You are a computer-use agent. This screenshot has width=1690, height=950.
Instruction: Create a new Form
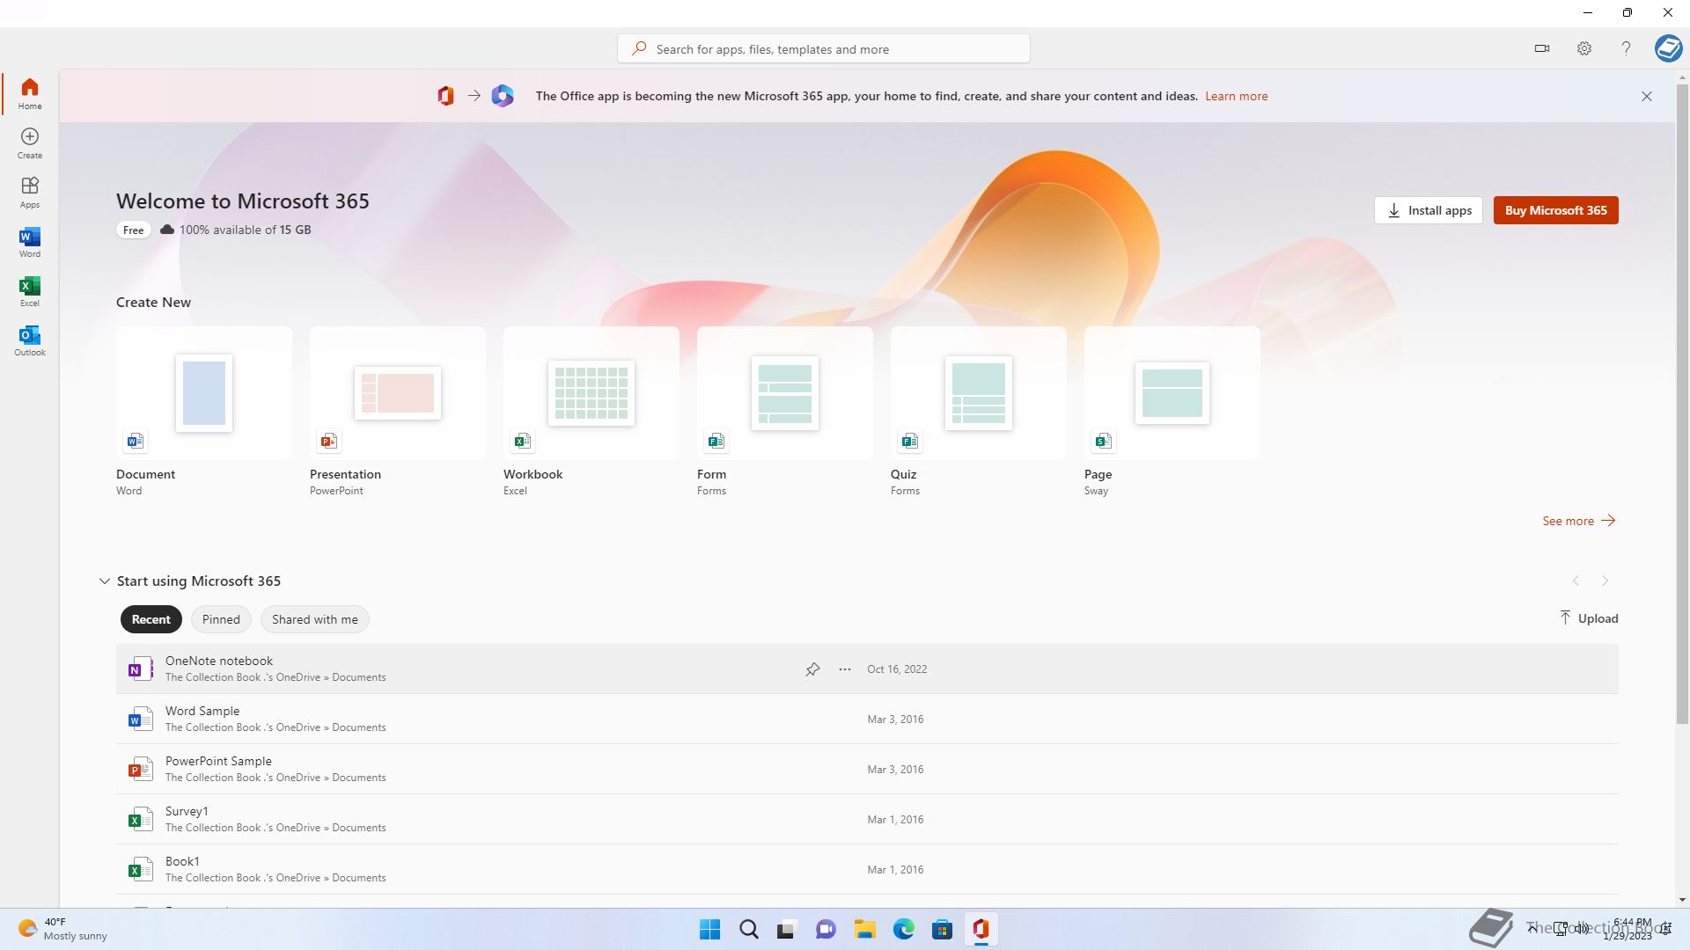pos(785,411)
